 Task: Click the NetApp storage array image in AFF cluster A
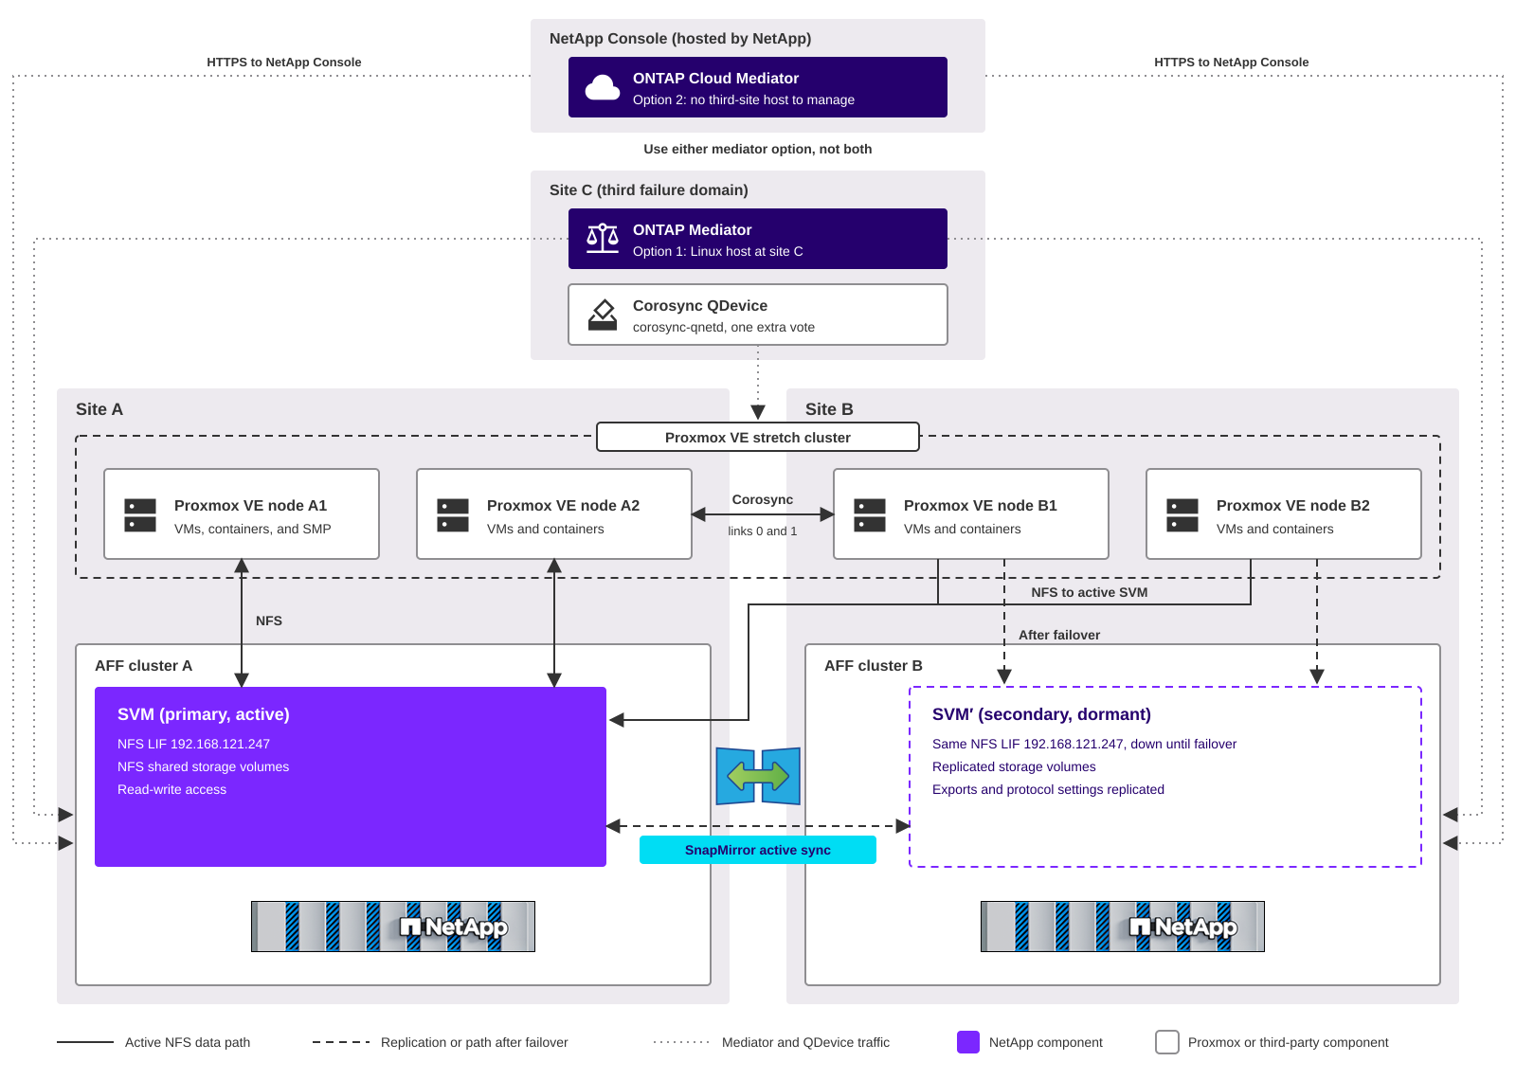(x=393, y=927)
